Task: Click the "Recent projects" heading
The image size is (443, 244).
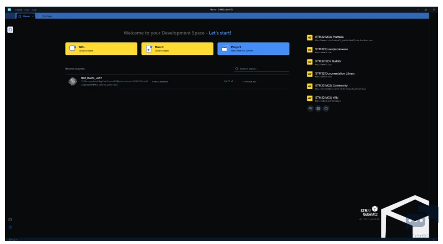Action: (x=75, y=69)
